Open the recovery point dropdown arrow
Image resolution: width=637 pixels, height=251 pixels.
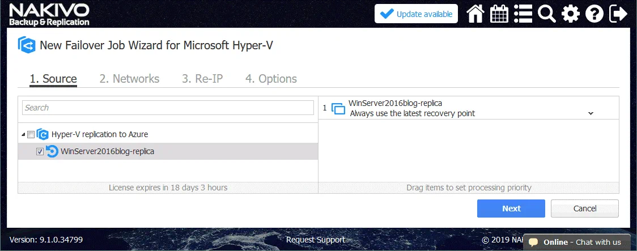[591, 113]
